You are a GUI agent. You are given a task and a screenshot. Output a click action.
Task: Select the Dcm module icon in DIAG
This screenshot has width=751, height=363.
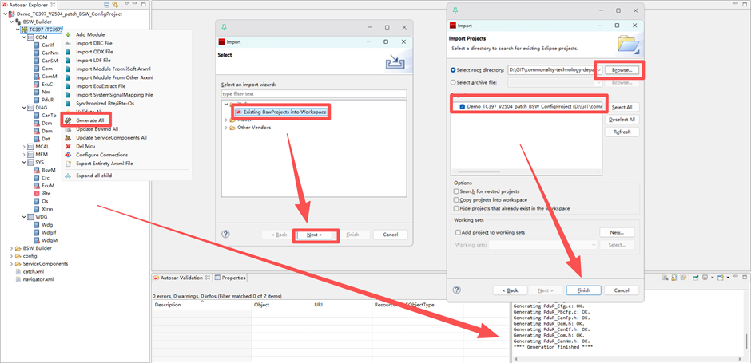click(37, 124)
